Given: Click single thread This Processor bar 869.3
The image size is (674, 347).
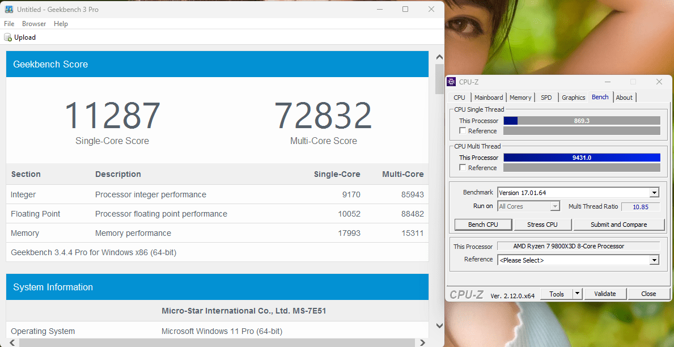Looking at the screenshot, I should pyautogui.click(x=582, y=121).
